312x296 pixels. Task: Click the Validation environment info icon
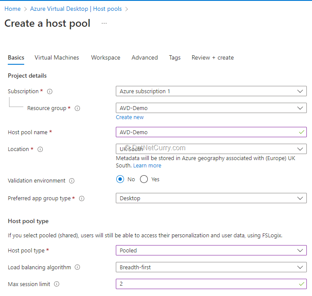click(72, 181)
